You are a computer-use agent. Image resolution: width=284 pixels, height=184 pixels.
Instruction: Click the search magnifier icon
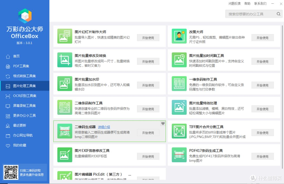coord(278,14)
